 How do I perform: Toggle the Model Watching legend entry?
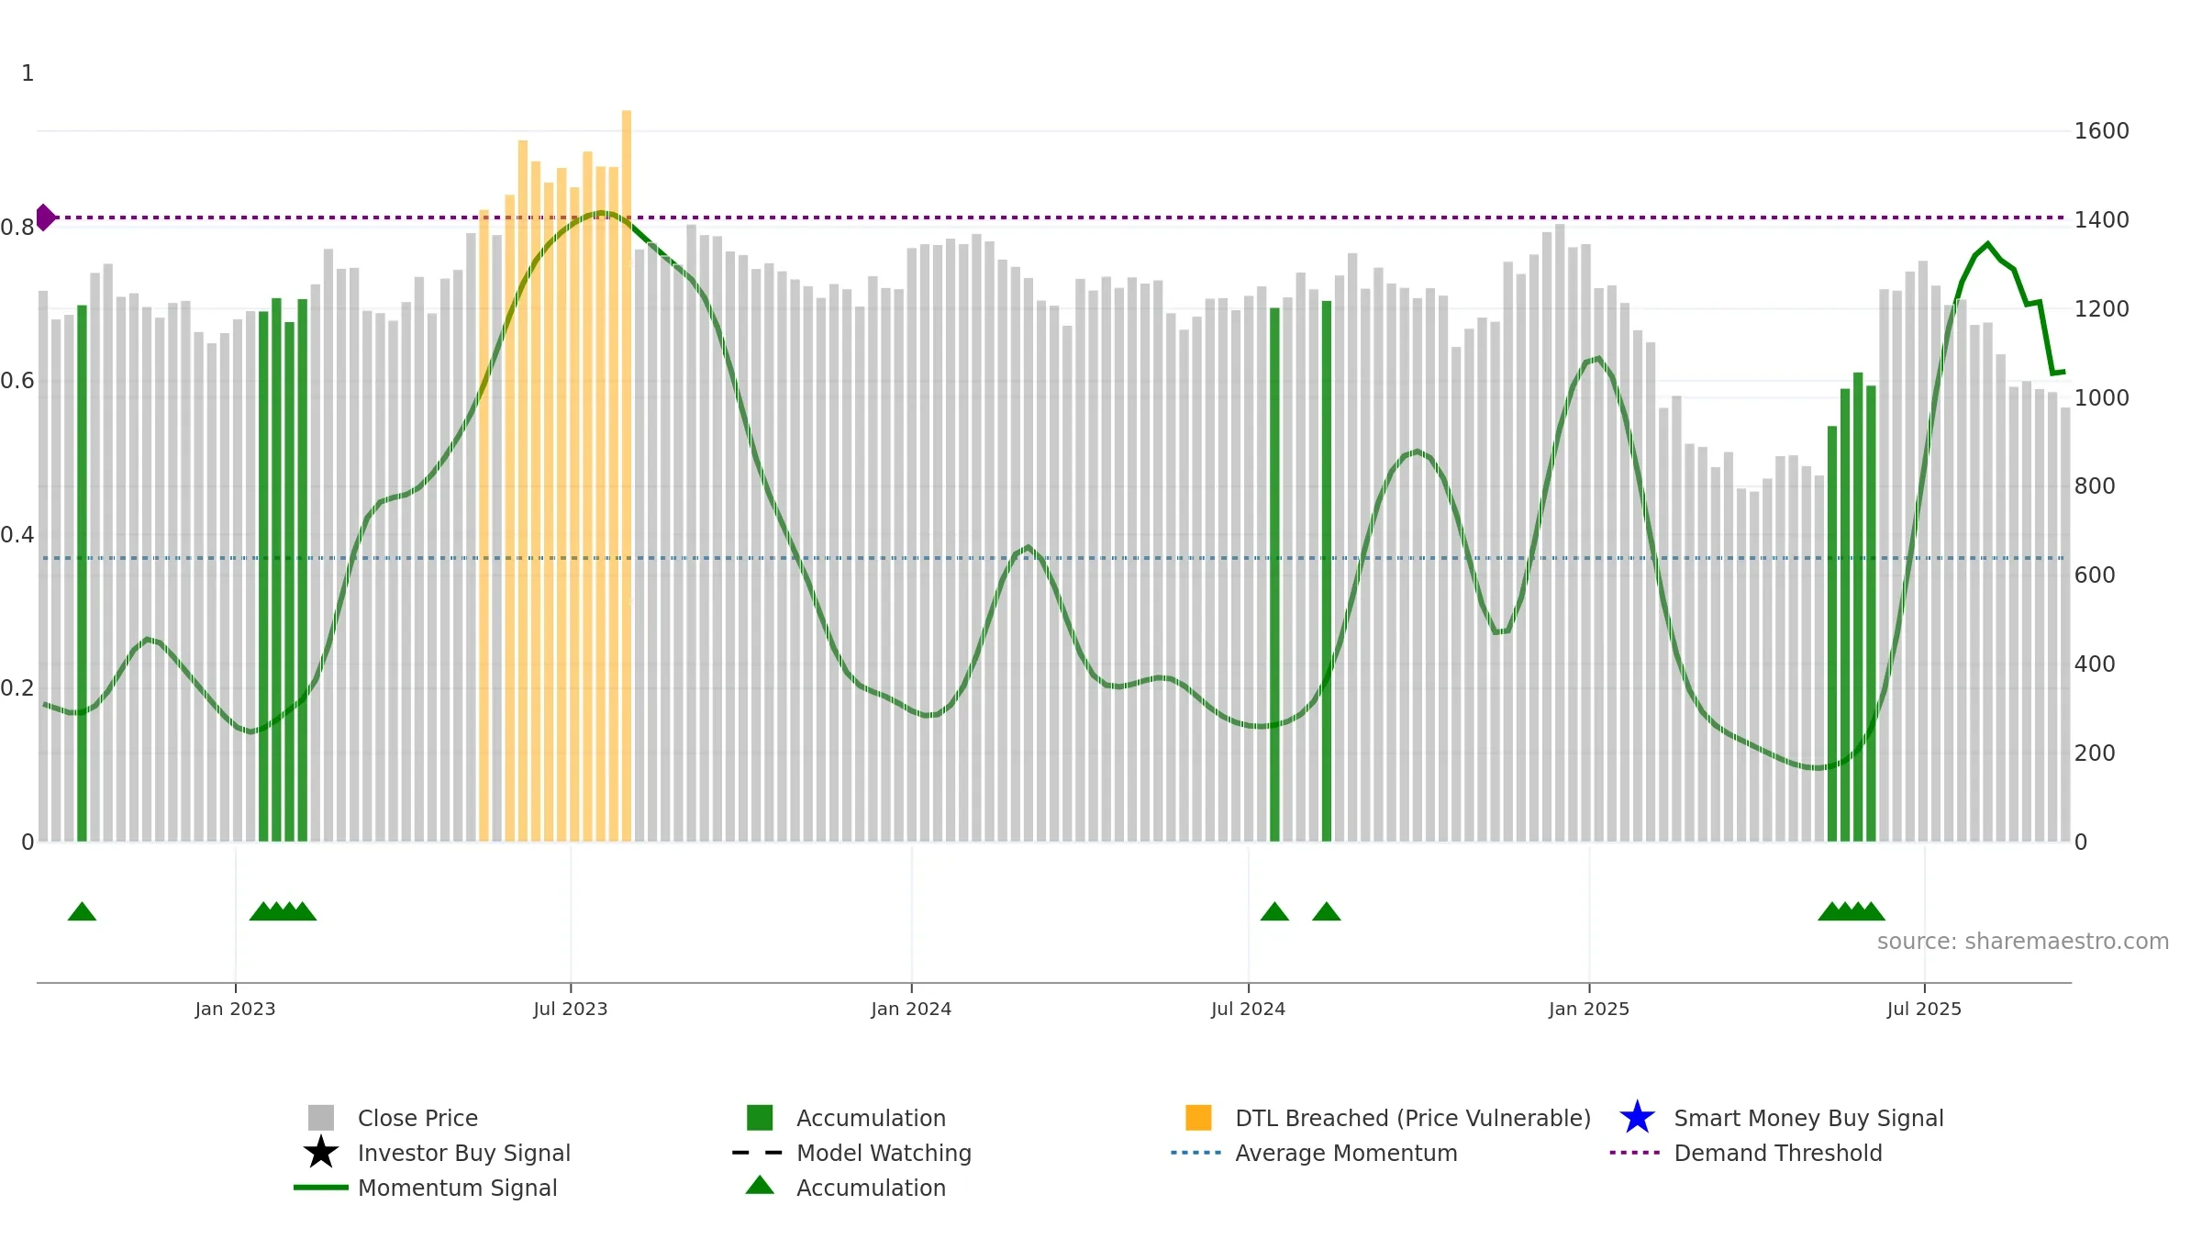point(852,1153)
